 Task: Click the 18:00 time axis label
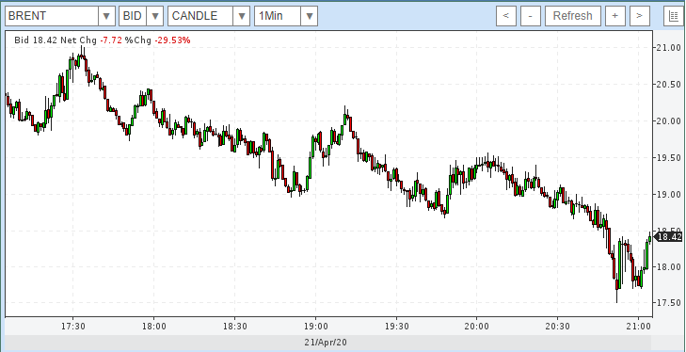(154, 327)
